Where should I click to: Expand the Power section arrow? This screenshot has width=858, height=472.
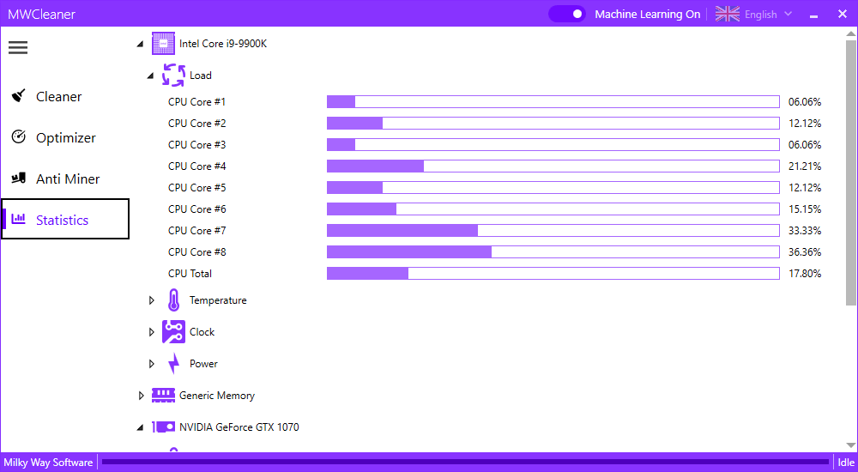[152, 364]
